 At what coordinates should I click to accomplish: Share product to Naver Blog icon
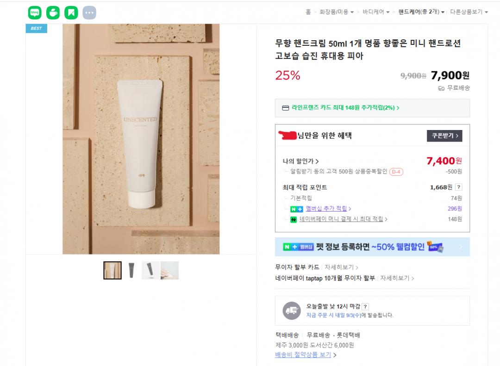pos(35,12)
